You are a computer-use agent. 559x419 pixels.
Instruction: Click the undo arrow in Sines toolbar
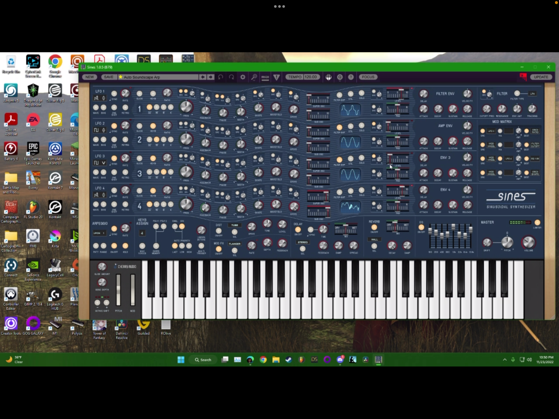point(220,77)
